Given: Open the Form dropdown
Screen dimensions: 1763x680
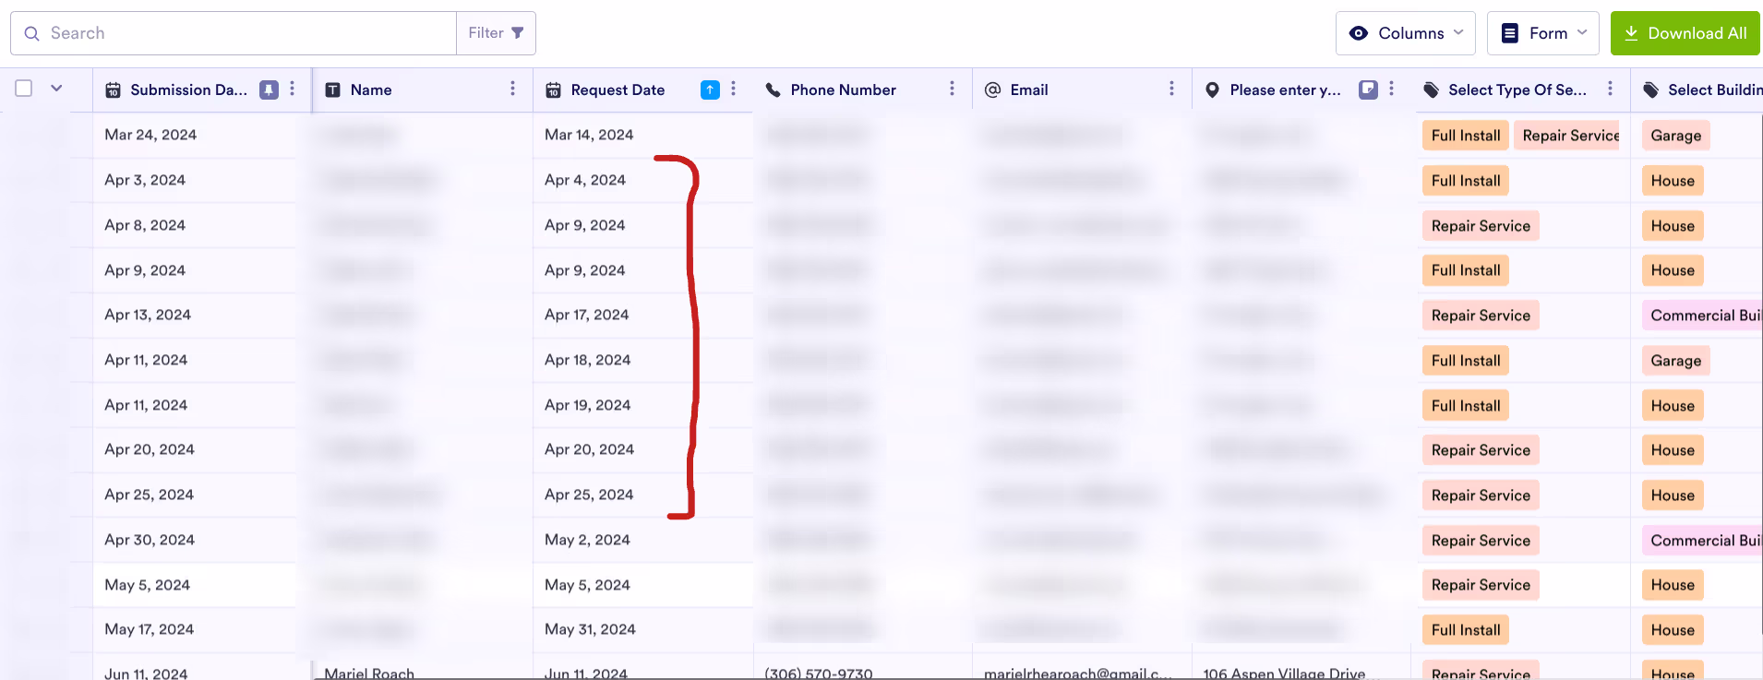Looking at the screenshot, I should 1542,33.
